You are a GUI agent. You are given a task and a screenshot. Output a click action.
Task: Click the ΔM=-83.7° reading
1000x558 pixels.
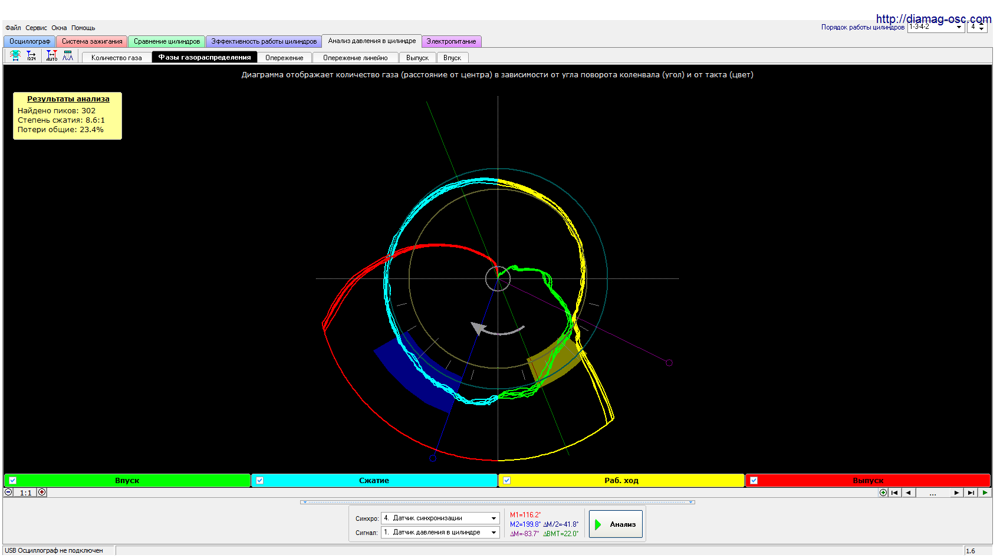[524, 534]
